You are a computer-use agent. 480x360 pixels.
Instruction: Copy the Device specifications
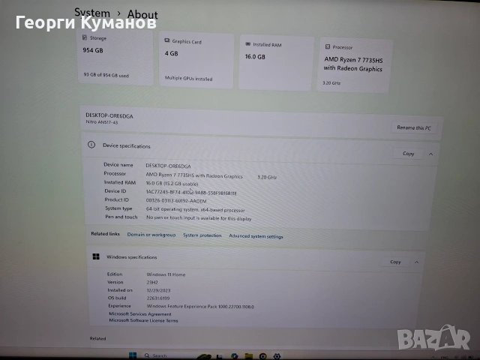pos(408,153)
